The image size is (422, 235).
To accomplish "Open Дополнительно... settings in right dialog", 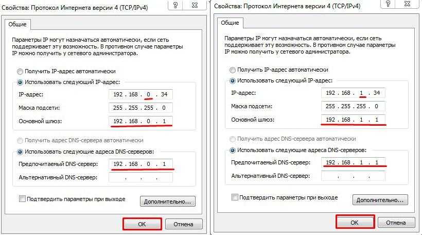I will pyautogui.click(x=380, y=199).
